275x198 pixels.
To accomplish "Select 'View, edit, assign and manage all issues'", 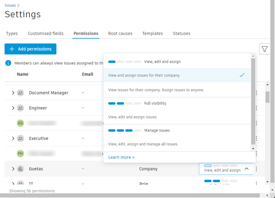I will (x=177, y=144).
